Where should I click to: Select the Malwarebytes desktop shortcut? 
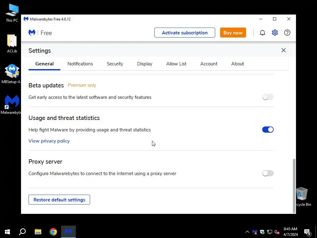point(11,105)
